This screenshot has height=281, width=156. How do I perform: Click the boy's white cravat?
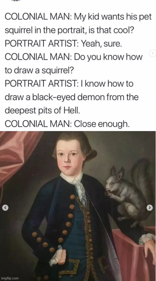77,186
